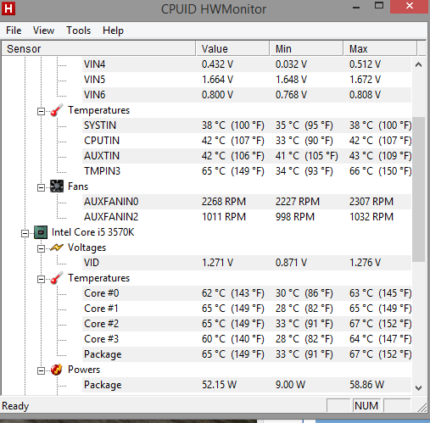Click the fan icon next to Fans

[x=57, y=186]
